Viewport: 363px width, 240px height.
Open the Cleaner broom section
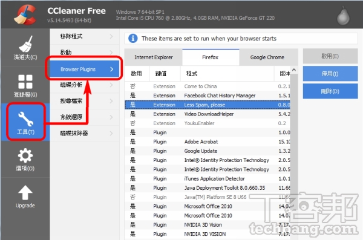tap(25, 48)
